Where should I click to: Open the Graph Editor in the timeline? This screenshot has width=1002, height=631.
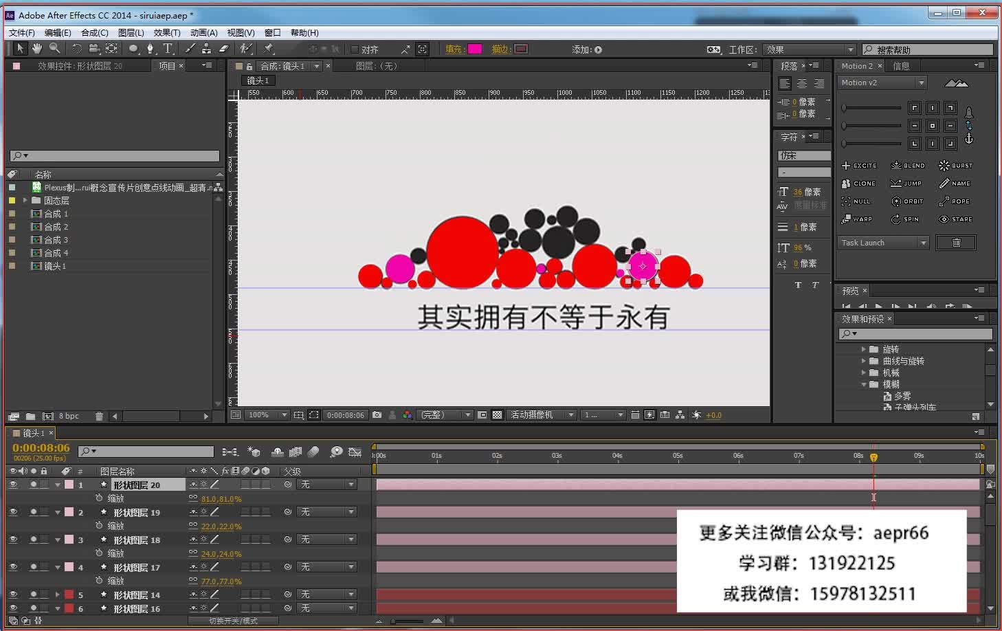click(355, 452)
